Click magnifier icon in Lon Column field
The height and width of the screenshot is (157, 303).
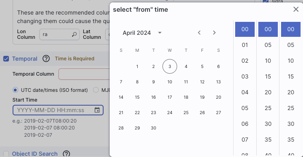(74, 34)
